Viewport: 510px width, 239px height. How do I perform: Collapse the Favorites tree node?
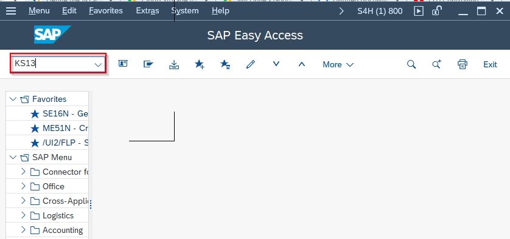tap(13, 99)
